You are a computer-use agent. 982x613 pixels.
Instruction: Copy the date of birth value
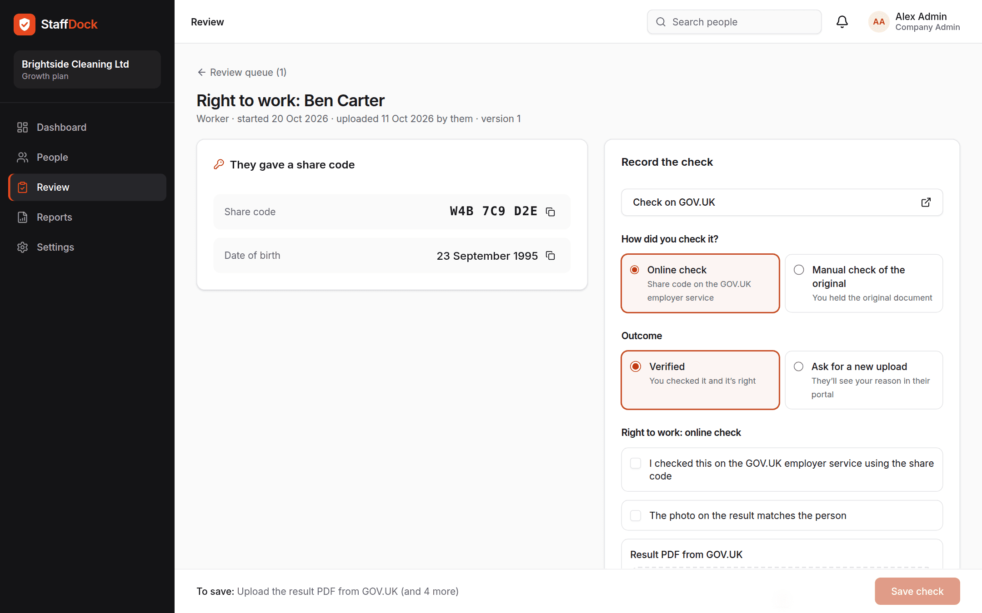click(x=550, y=256)
